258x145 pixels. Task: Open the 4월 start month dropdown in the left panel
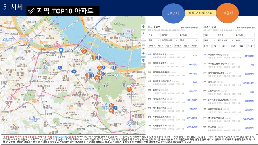[x=160, y=46]
